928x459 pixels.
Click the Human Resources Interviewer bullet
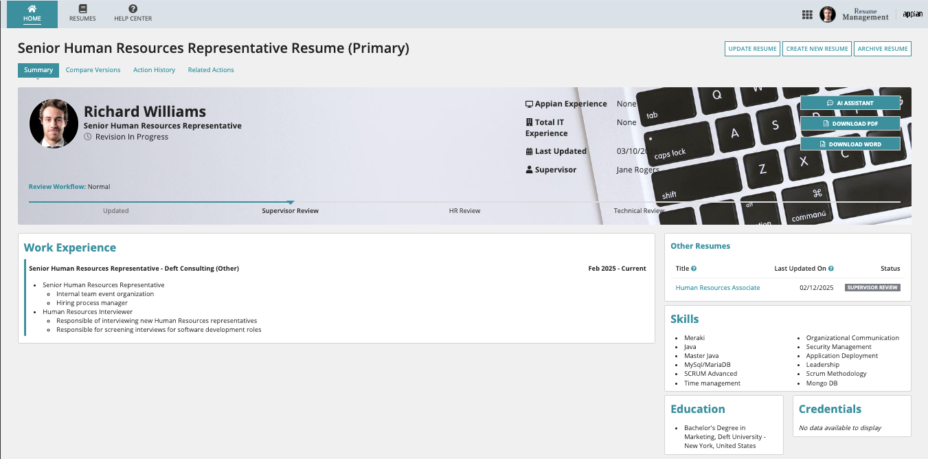click(x=87, y=312)
